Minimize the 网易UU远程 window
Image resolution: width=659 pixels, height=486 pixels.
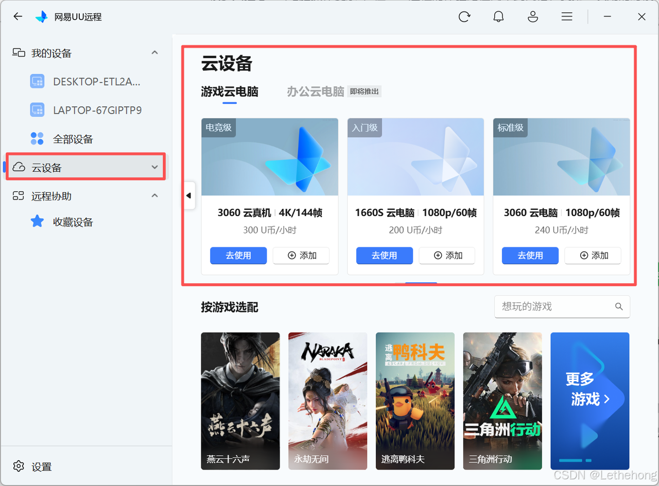(x=608, y=16)
